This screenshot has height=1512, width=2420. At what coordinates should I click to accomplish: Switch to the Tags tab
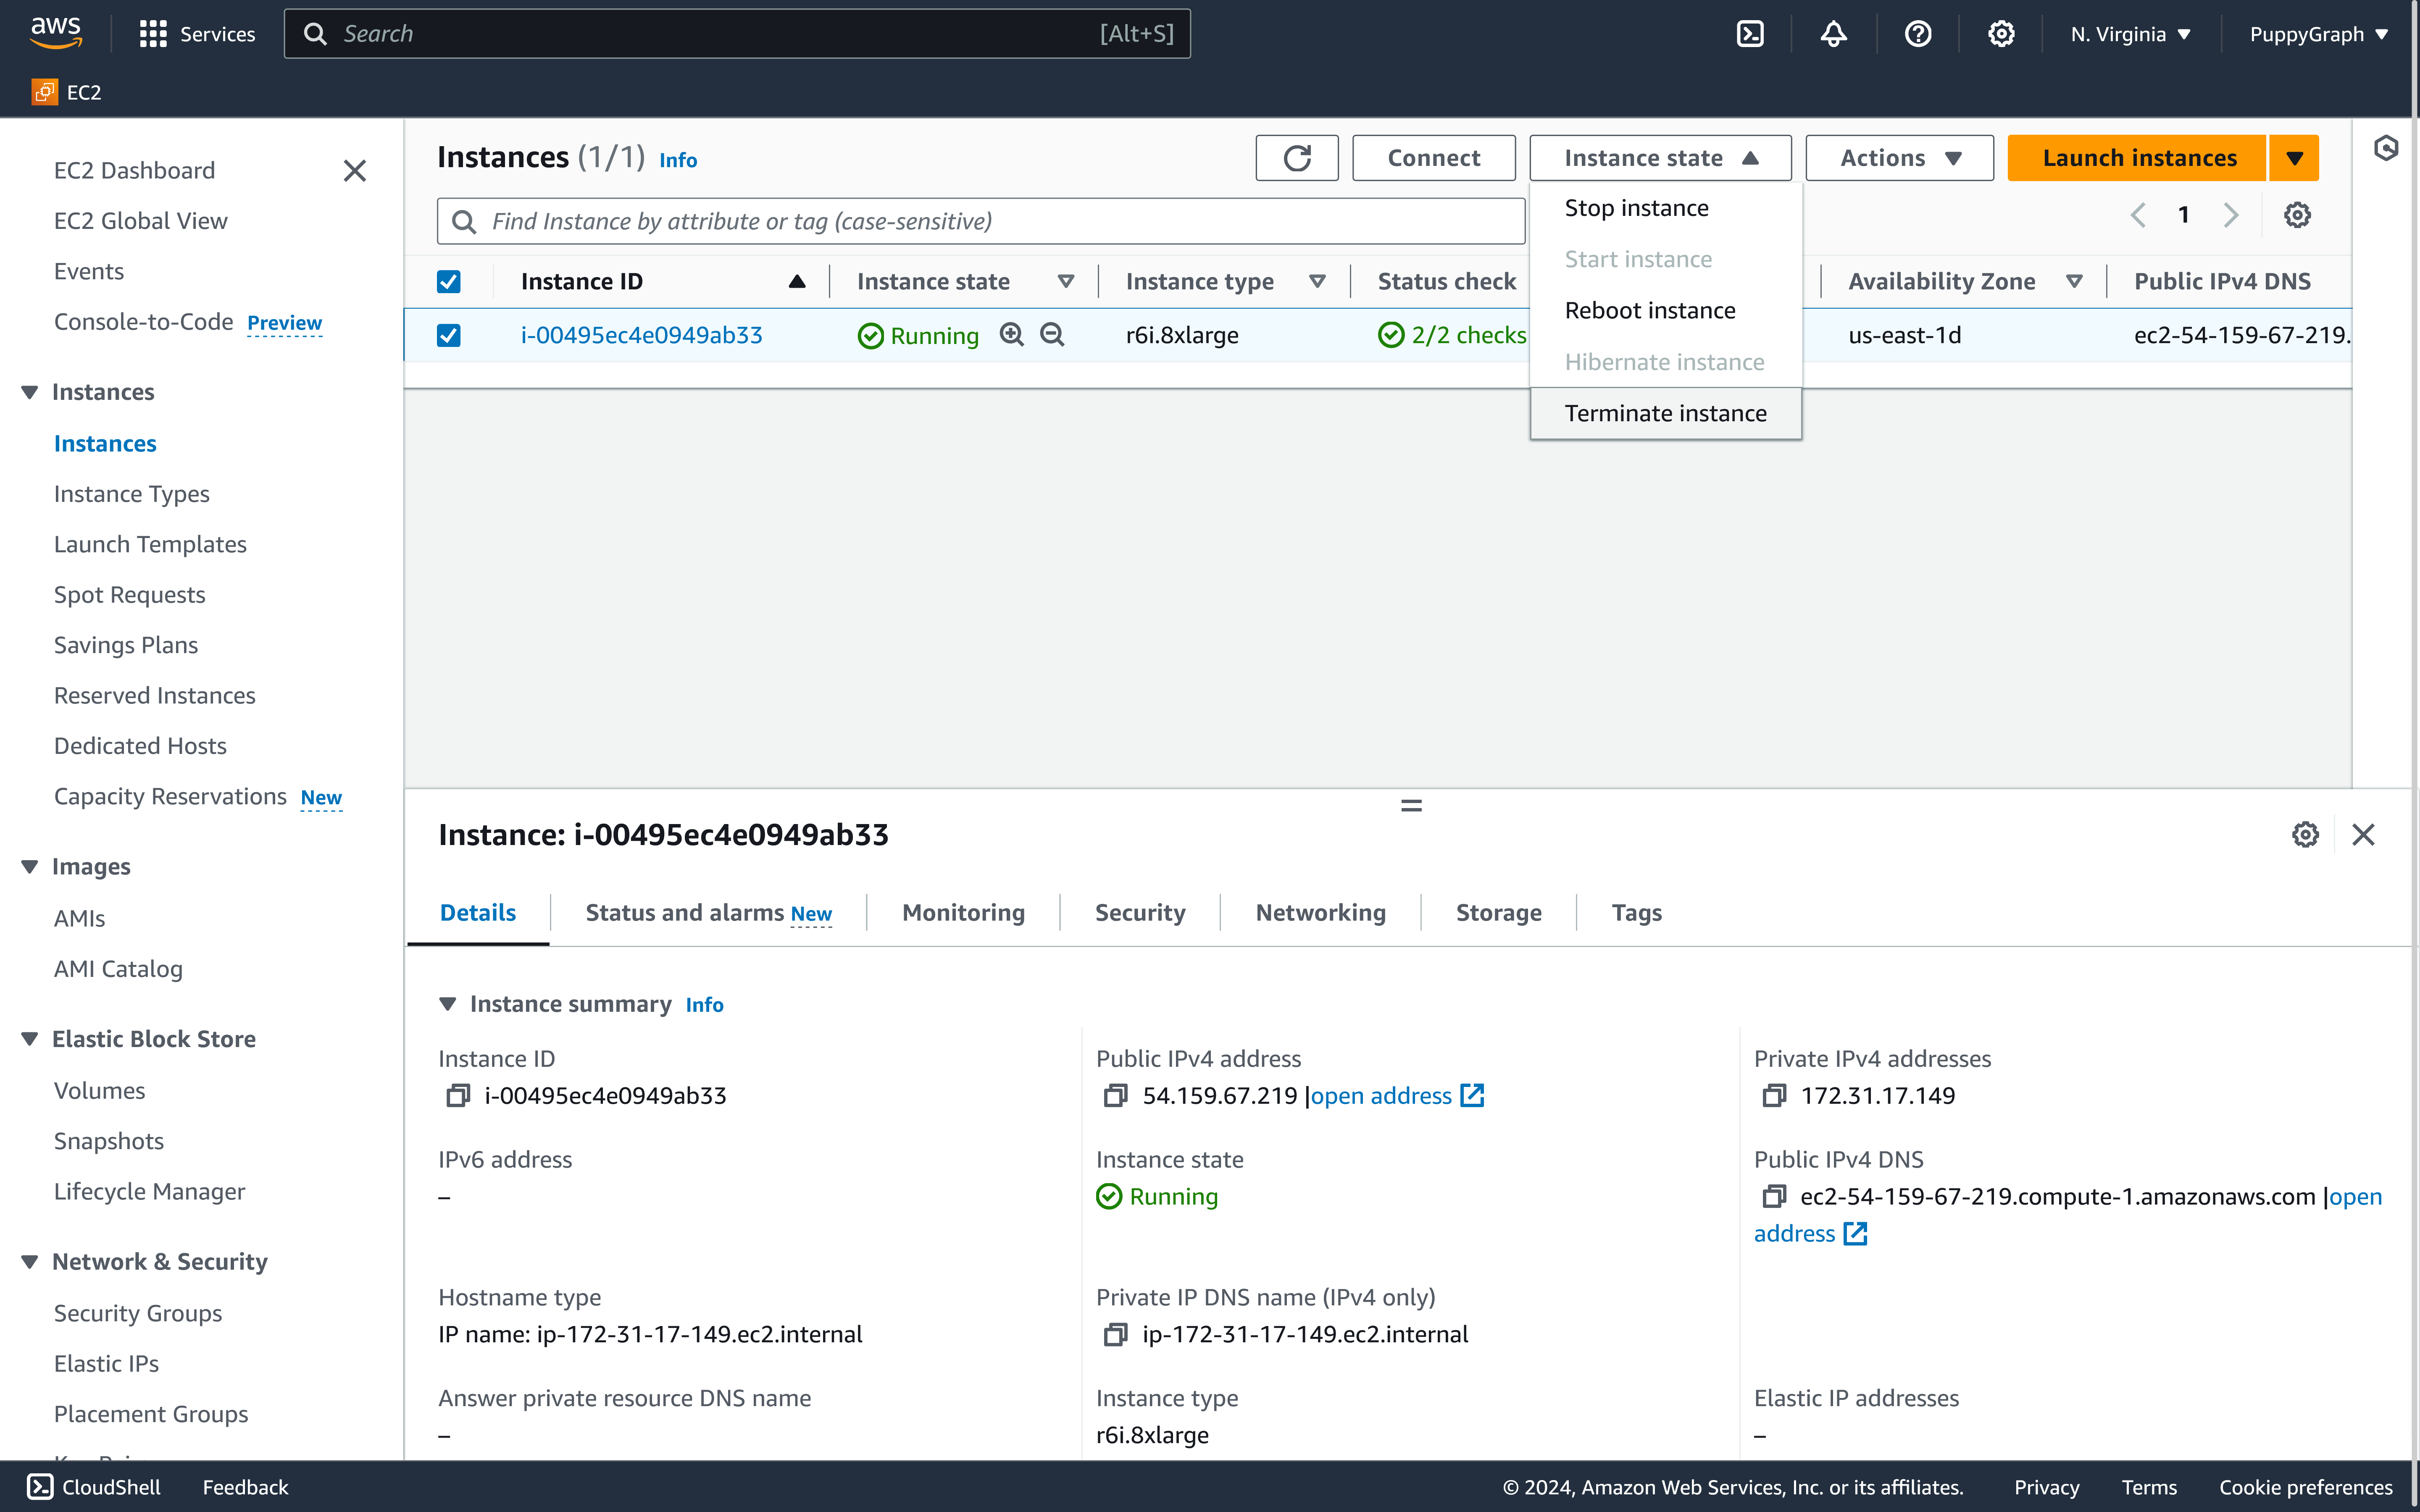click(x=1636, y=913)
